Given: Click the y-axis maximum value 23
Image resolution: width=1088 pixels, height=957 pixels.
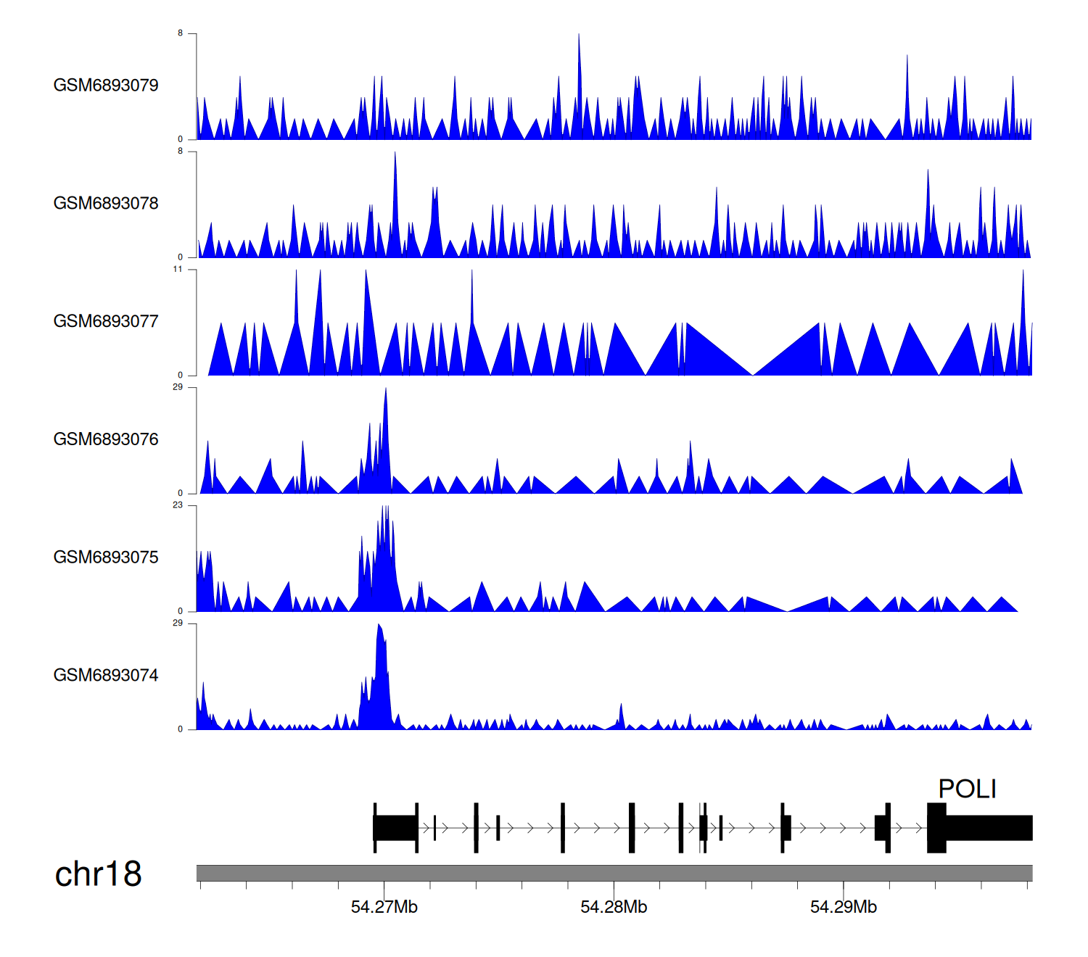Looking at the screenshot, I should (178, 505).
